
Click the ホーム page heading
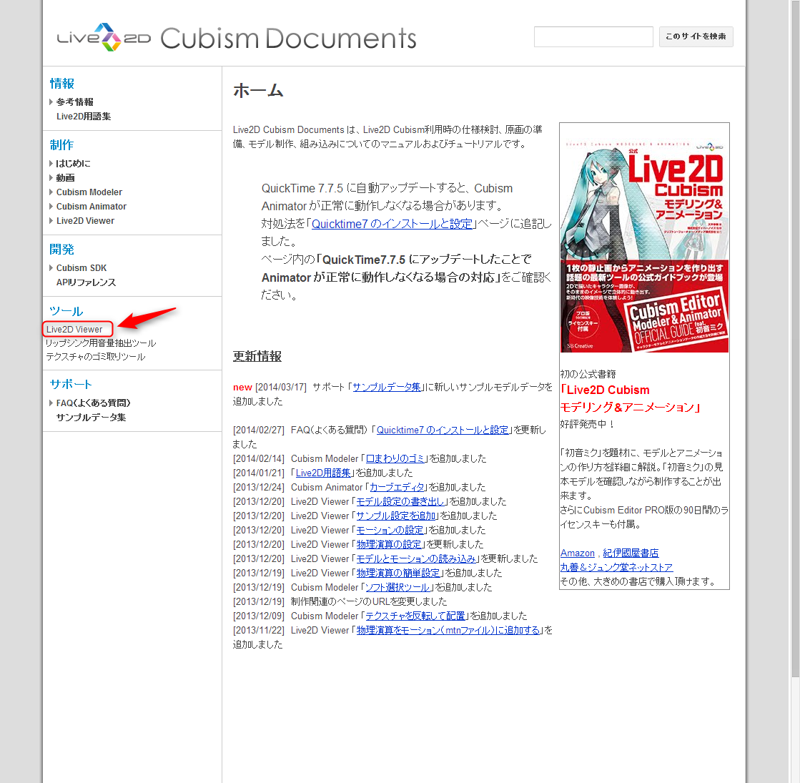click(x=258, y=91)
